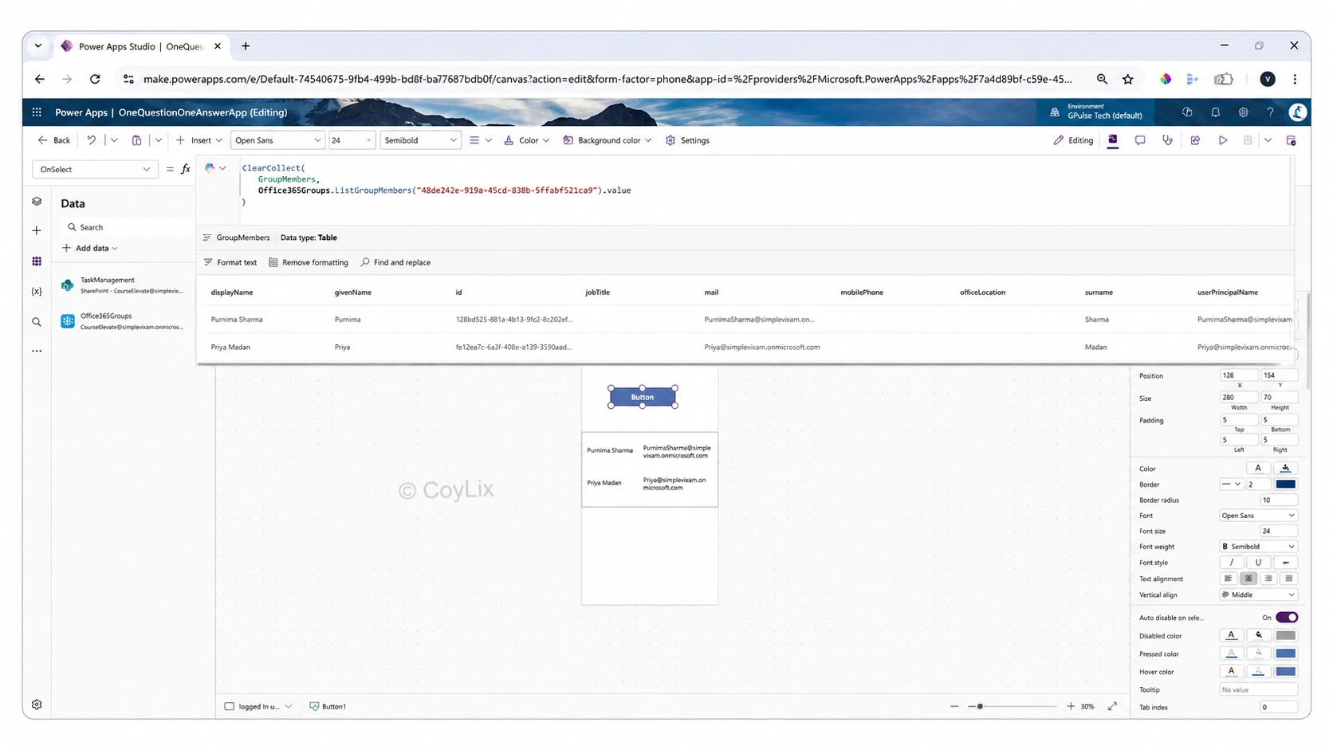This screenshot has height=750, width=1333.
Task: Preview the app with Play icon
Action: (1222, 140)
